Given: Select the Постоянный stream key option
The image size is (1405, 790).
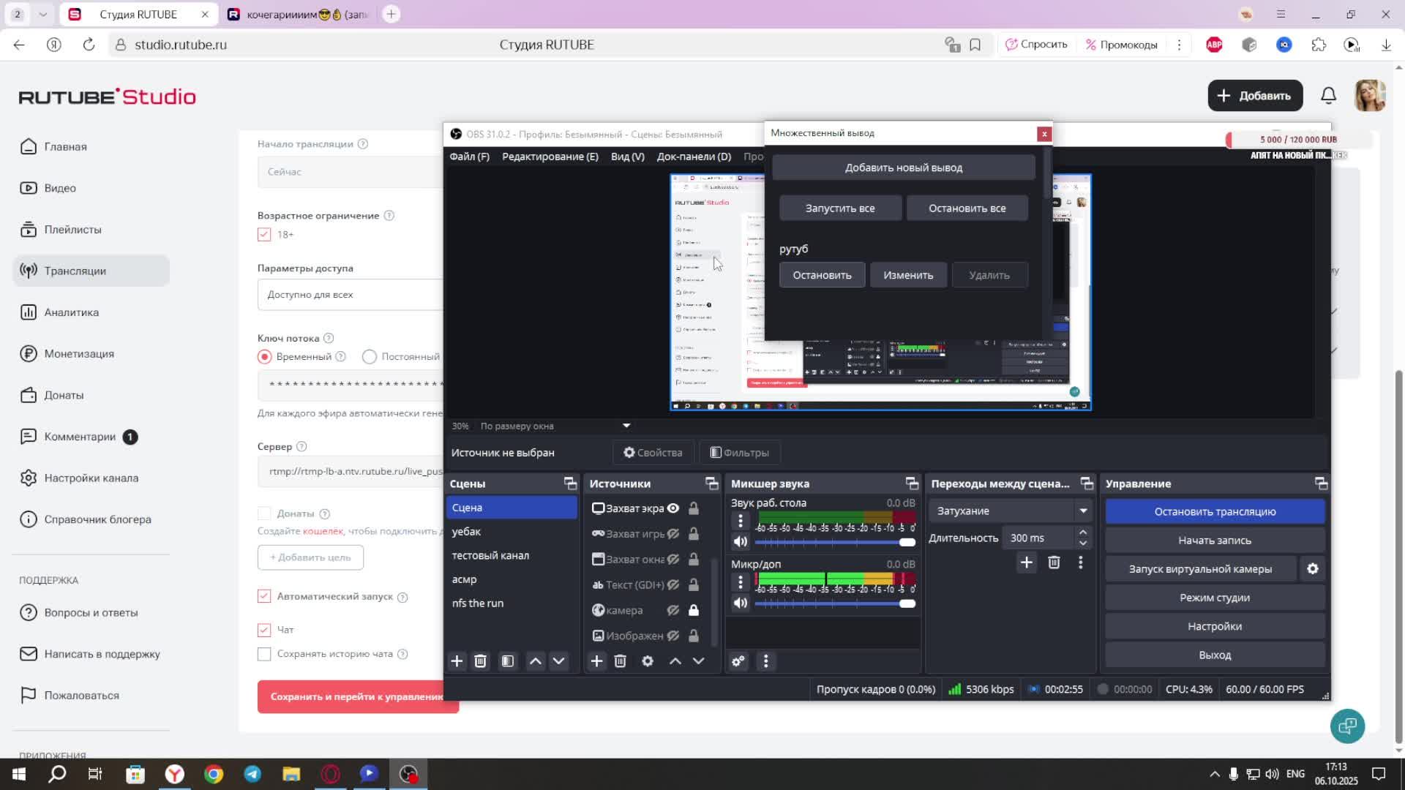Looking at the screenshot, I should pos(370,357).
